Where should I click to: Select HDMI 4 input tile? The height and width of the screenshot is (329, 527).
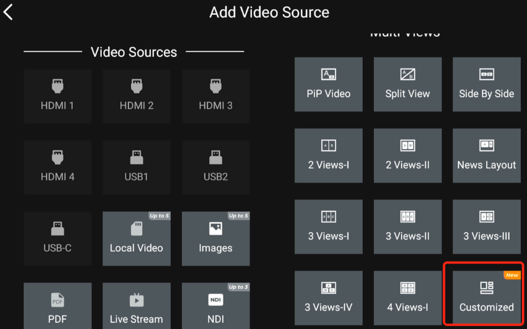[x=57, y=167]
